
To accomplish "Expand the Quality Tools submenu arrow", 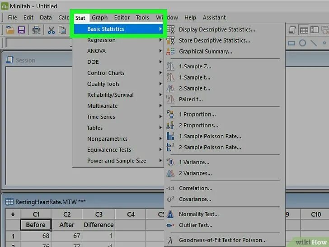I will pos(160,84).
